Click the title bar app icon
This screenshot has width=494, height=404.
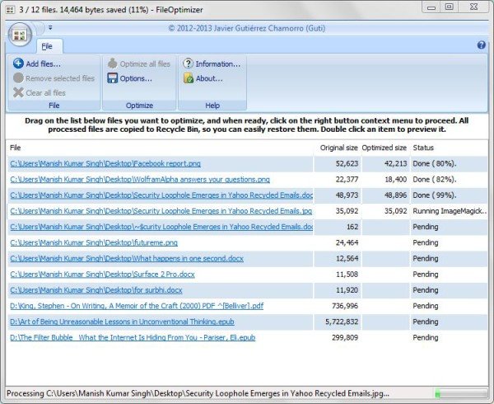pyautogui.click(x=10, y=10)
